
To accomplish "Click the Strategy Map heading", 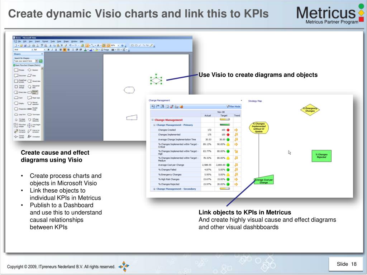I will tap(255, 101).
